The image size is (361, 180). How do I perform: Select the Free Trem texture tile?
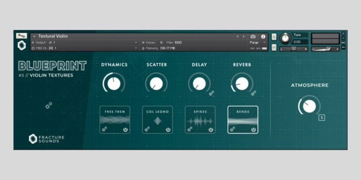[x=115, y=120]
